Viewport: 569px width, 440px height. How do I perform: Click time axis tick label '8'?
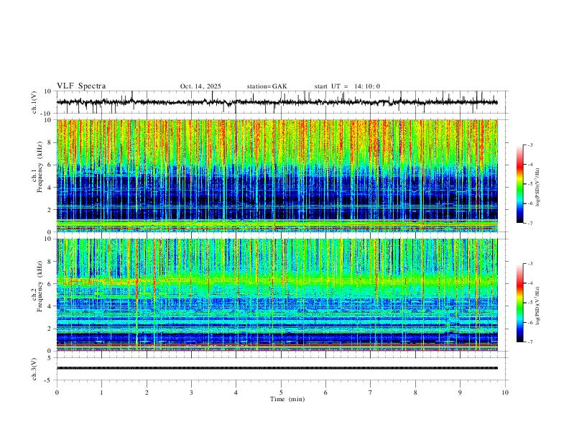point(415,393)
